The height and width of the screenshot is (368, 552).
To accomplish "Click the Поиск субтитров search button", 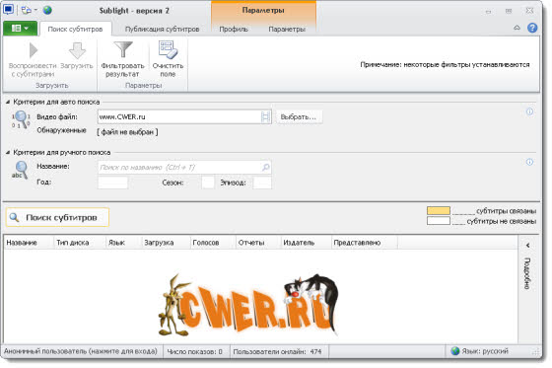I will click(x=57, y=217).
